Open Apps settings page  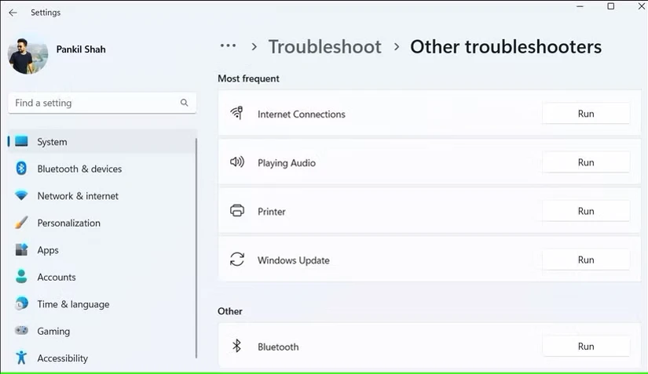102,250
